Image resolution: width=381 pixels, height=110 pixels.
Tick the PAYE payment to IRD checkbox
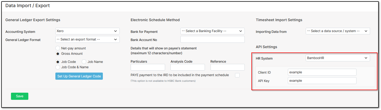(x=237, y=75)
